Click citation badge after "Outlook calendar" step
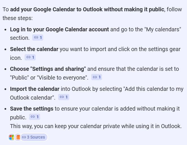187x145 pixels. coord(64,97)
